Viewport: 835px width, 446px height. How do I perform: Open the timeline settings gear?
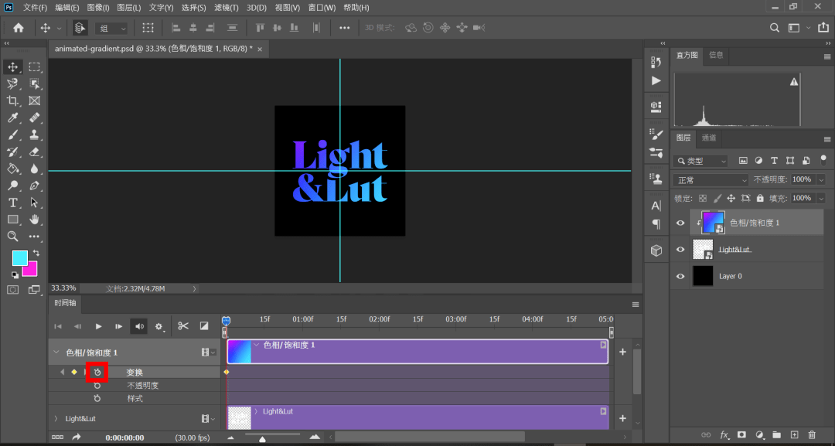click(x=158, y=326)
